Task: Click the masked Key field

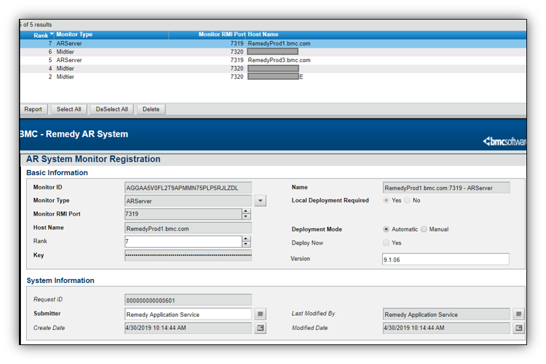Action: coord(188,256)
